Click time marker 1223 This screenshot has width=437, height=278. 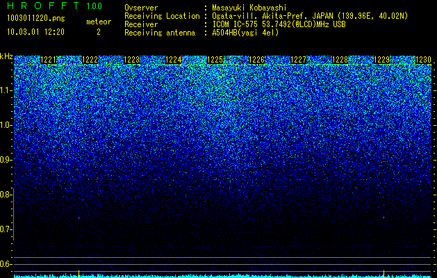pyautogui.click(x=131, y=60)
